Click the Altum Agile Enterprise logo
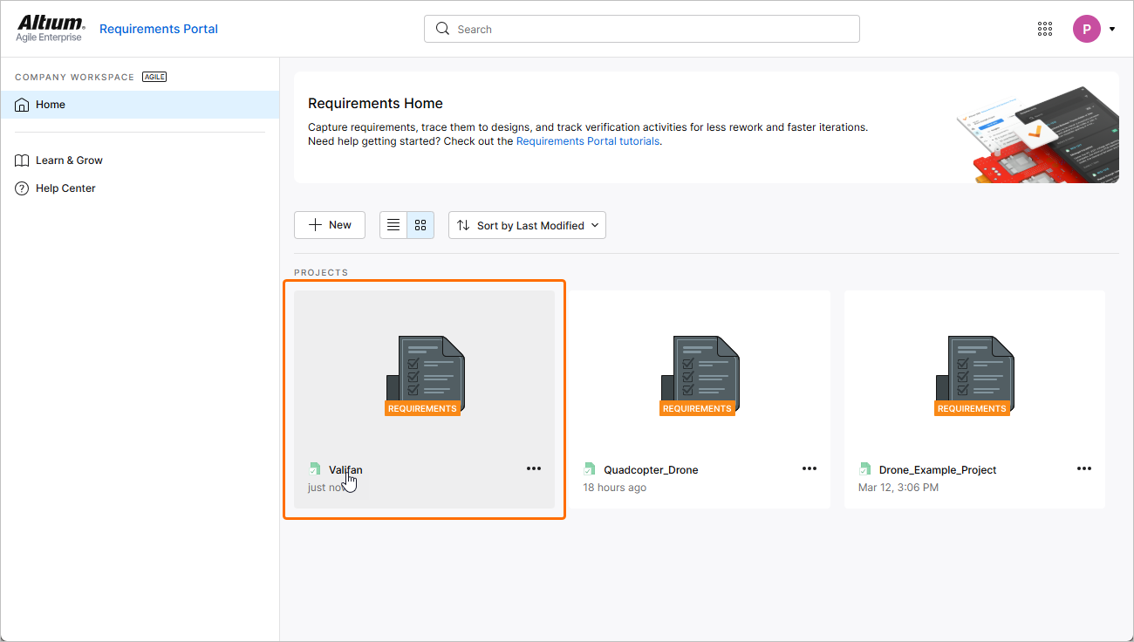The image size is (1134, 642). (51, 28)
